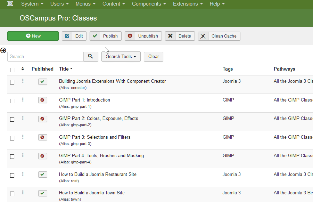313x202 pixels.
Task: Open the Components menu
Action: coord(149,4)
